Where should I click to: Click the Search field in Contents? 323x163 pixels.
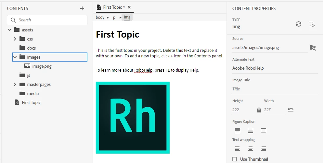[x=47, y=20]
